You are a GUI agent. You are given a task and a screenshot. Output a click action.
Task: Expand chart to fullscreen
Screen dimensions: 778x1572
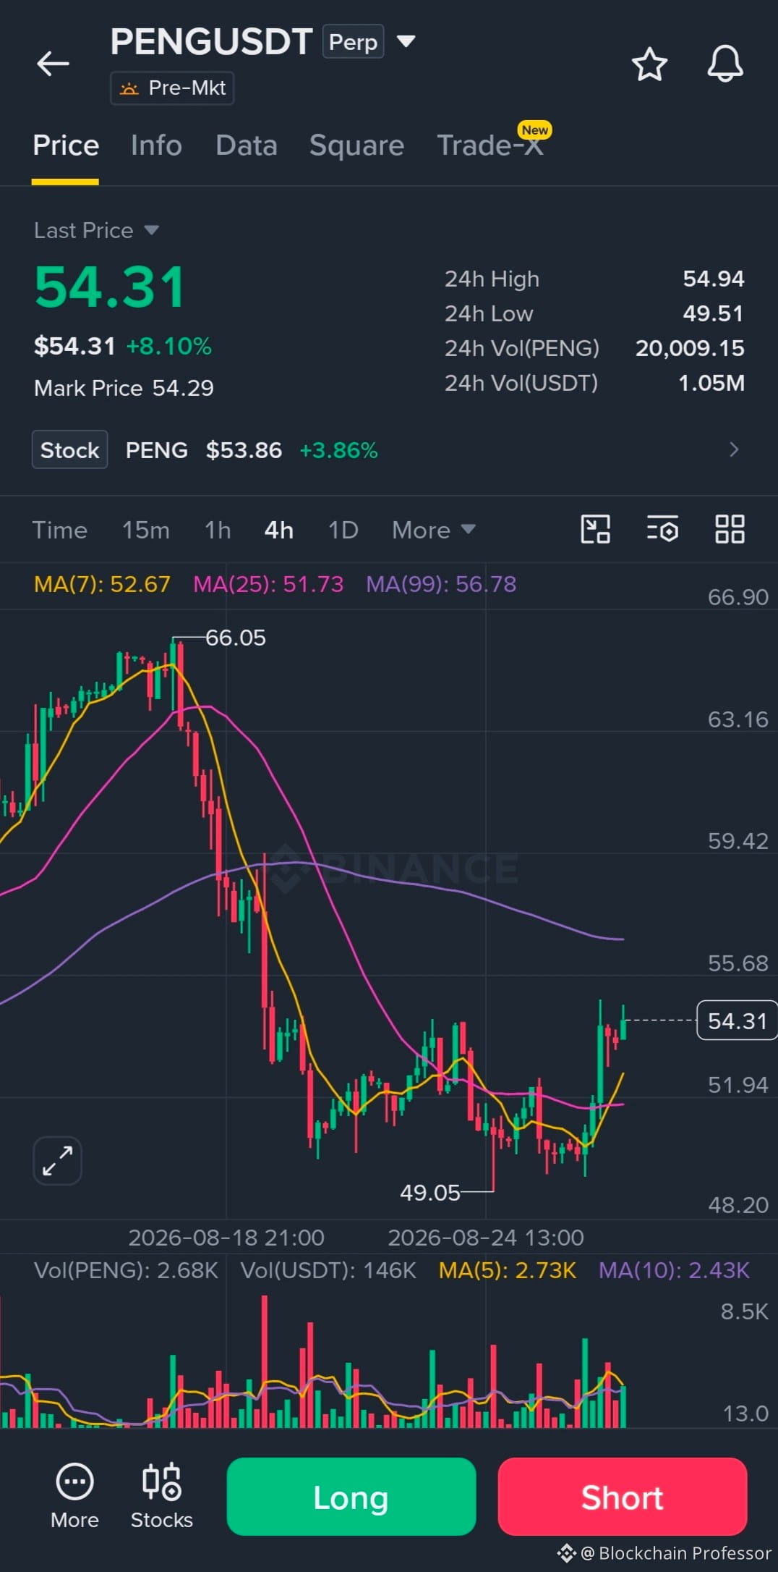(57, 1160)
